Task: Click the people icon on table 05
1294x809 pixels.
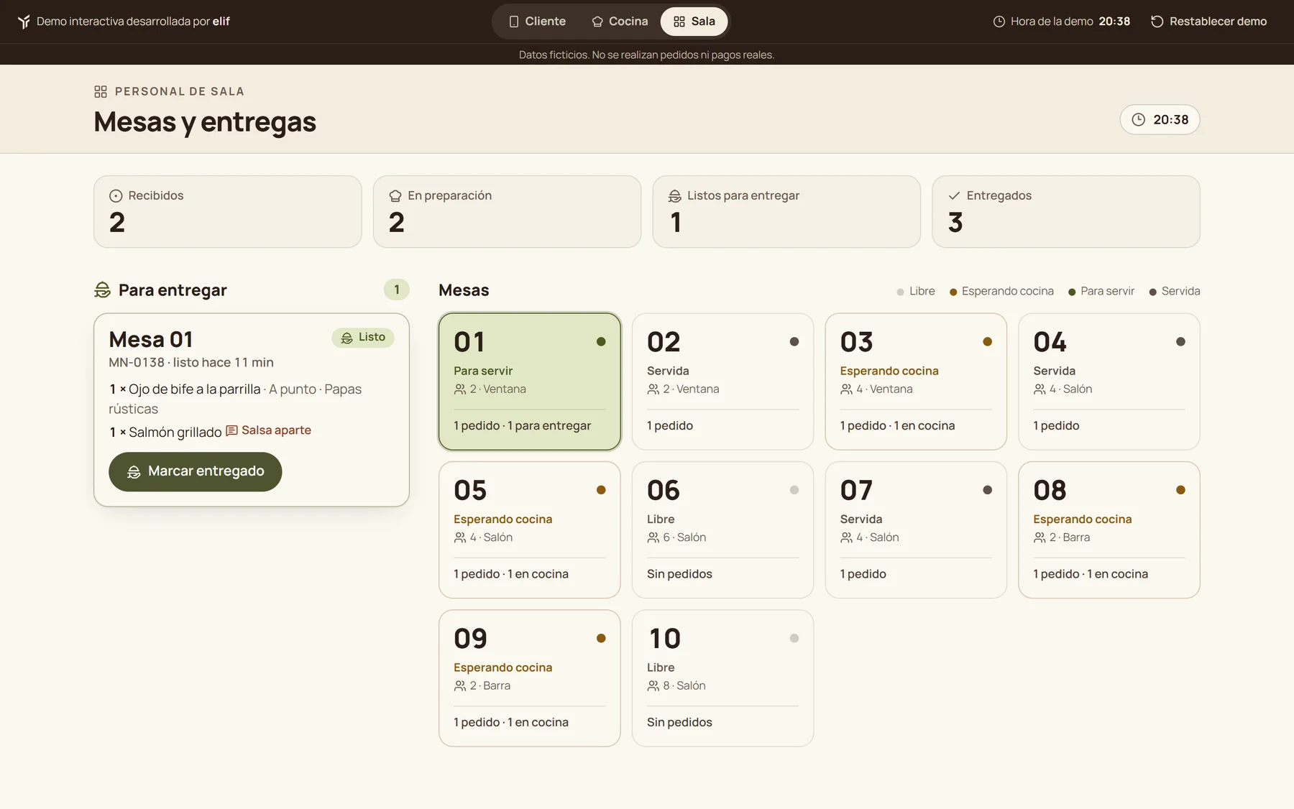Action: click(x=460, y=537)
